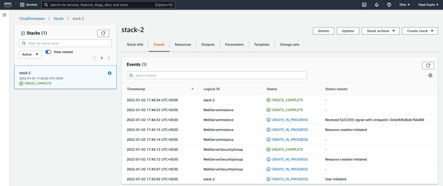The width and height of the screenshot is (443, 186).
Task: Click the Logical ID column header
Action: [211, 89]
